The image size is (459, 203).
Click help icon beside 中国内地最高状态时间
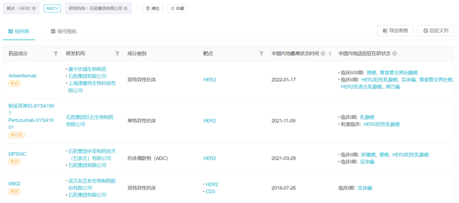pos(323,53)
